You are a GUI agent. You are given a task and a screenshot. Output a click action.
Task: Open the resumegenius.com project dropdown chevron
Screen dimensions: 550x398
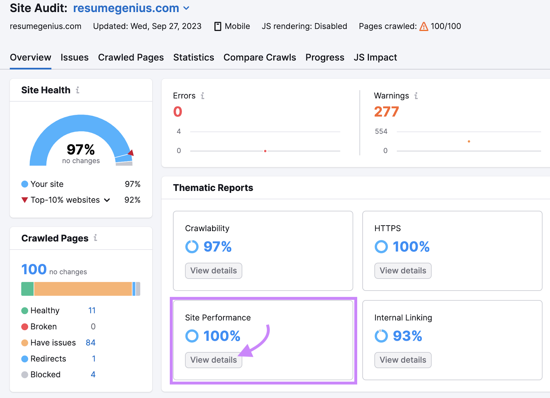pos(186,8)
